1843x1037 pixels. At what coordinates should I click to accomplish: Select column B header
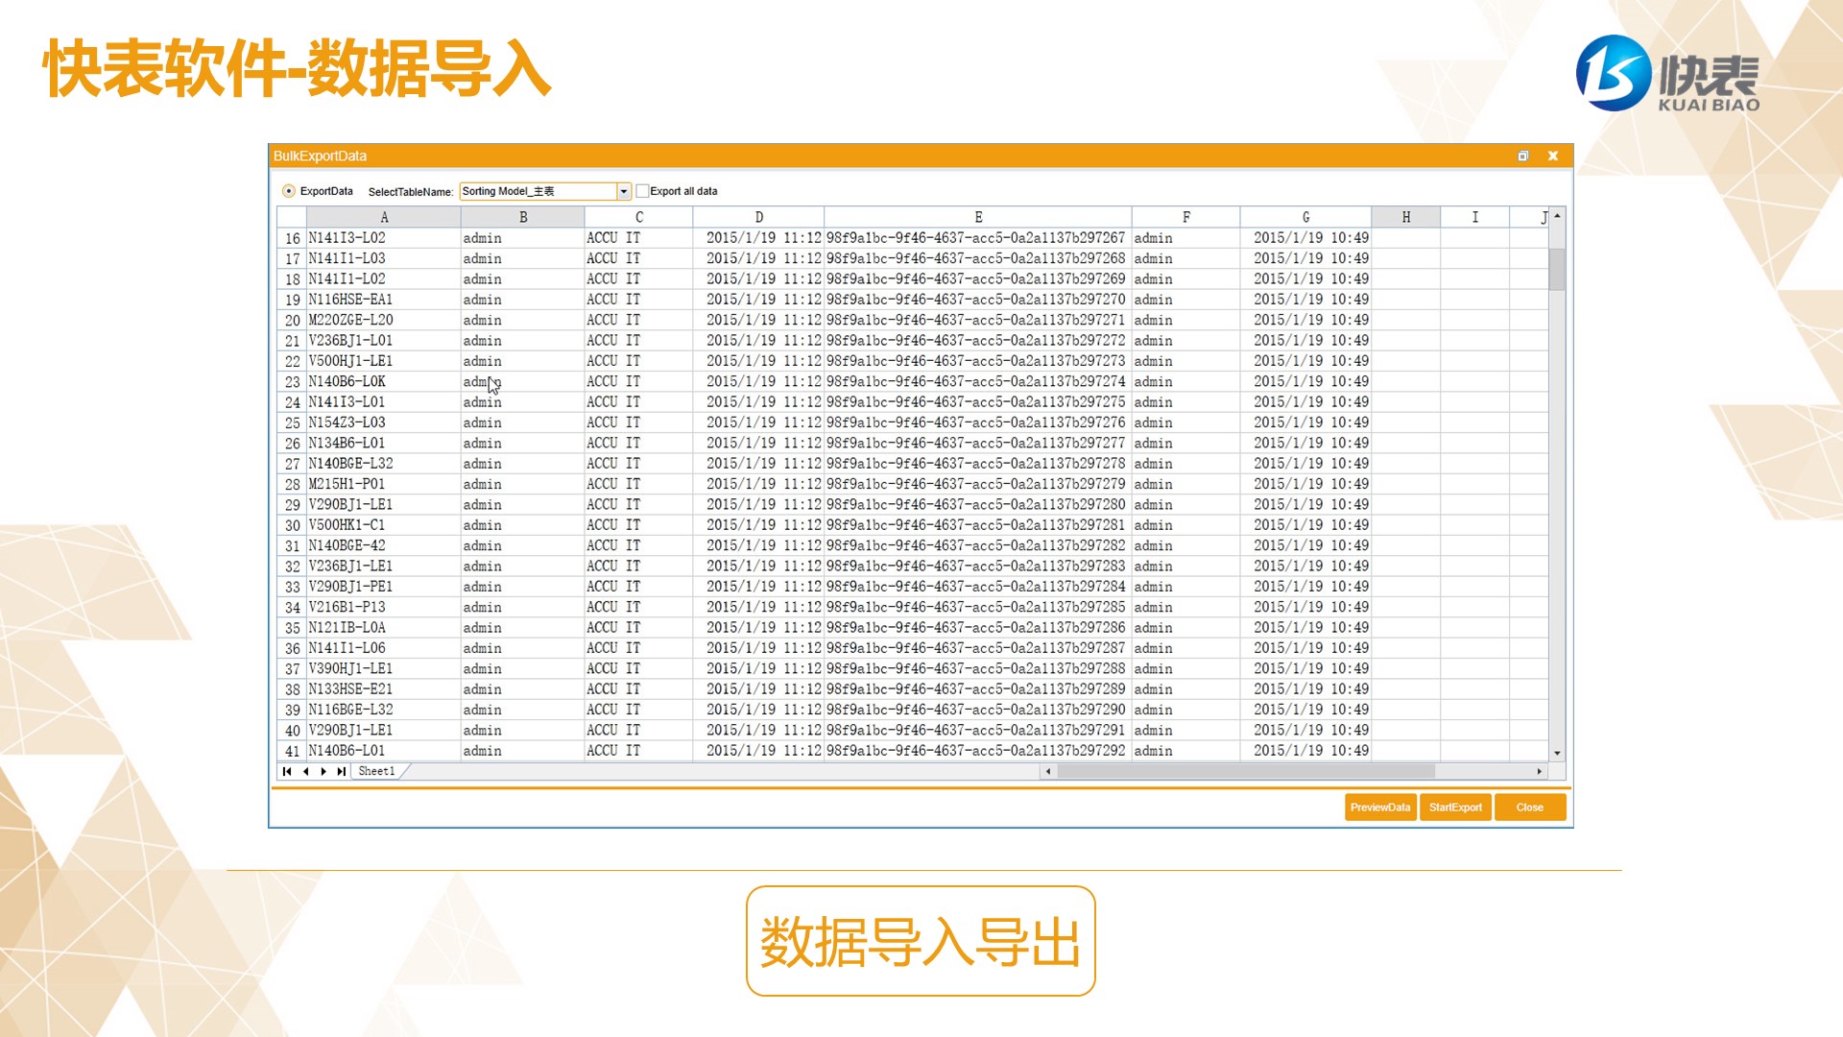tap(523, 217)
